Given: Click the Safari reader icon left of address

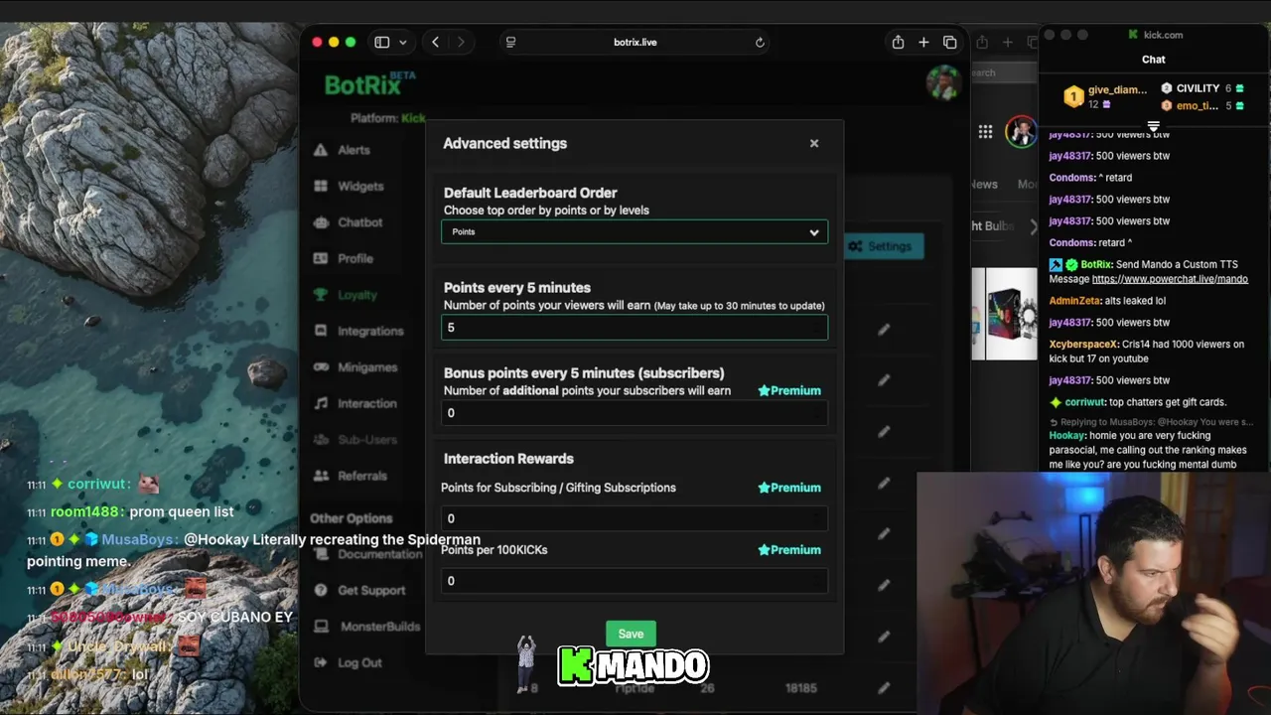Looking at the screenshot, I should [x=511, y=42].
